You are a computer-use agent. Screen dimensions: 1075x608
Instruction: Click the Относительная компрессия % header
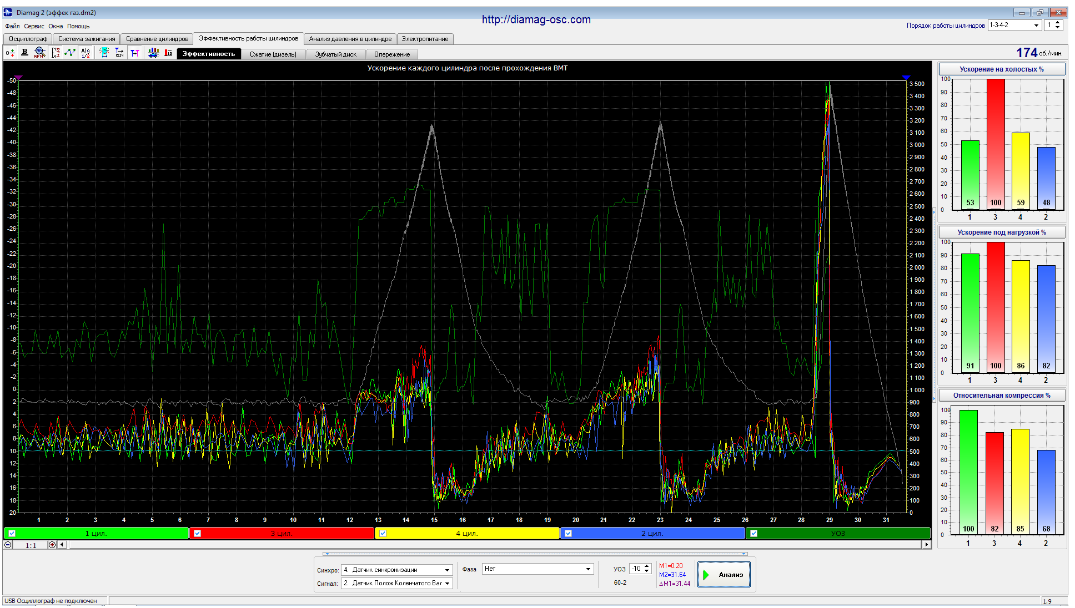click(x=1002, y=396)
